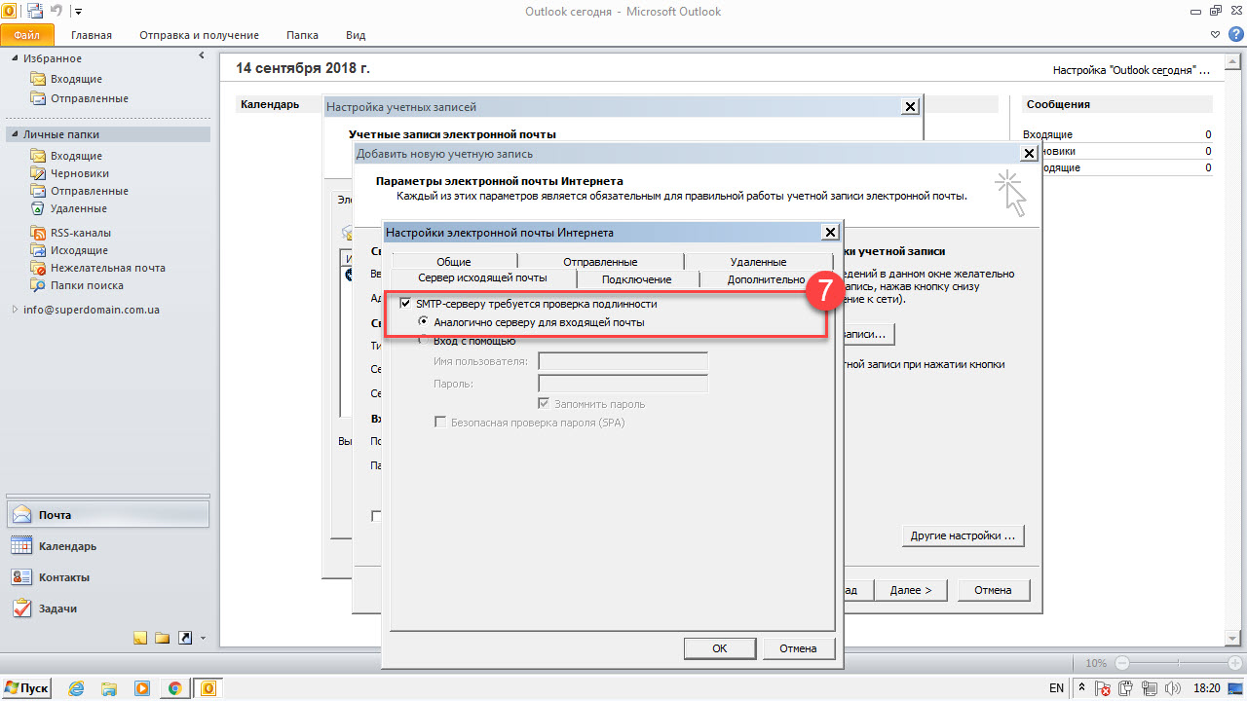The height and width of the screenshot is (701, 1247).
Task: Switch to the Общие tab
Action: [454, 262]
